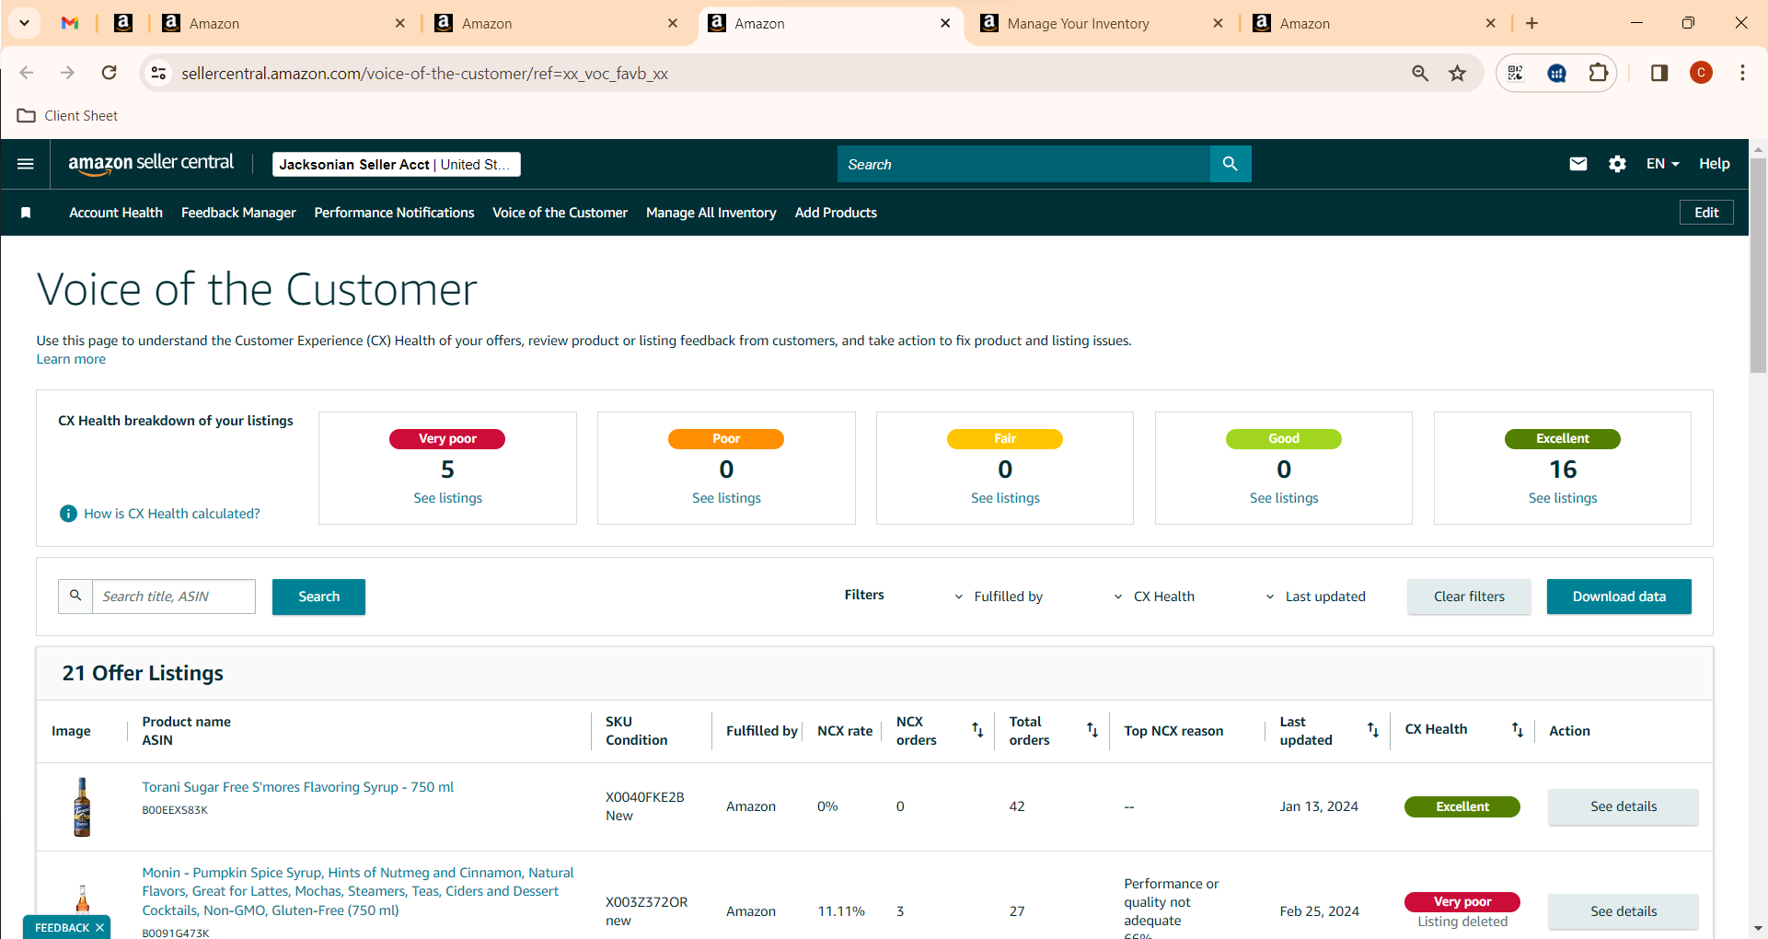Open a new browser tab
This screenshot has width=1768, height=939.
pyautogui.click(x=1531, y=23)
